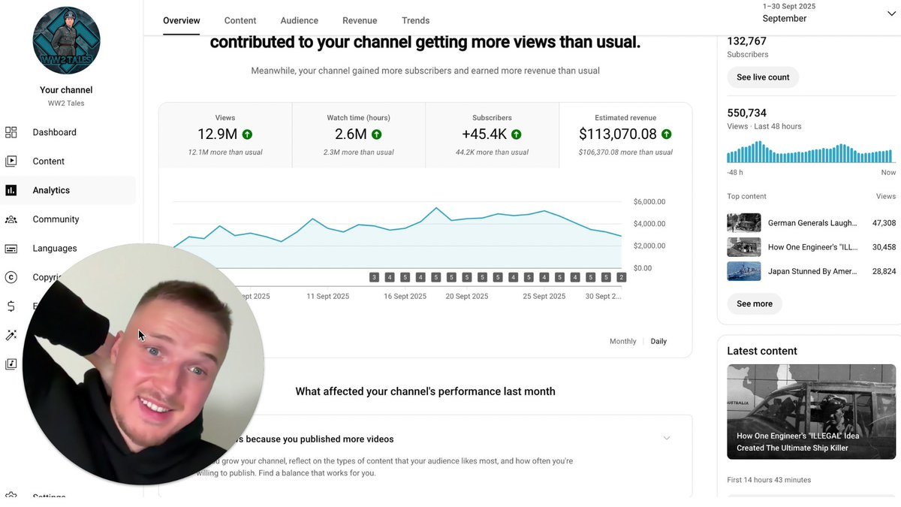The width and height of the screenshot is (901, 507).
Task: Click the Customisation magic wand icon
Action: tap(11, 335)
